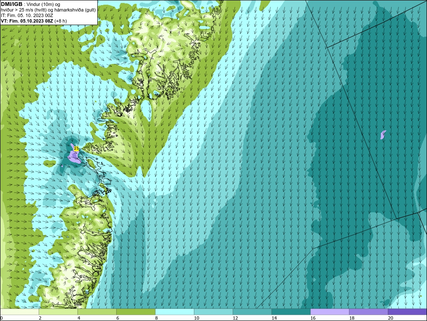The width and height of the screenshot is (427, 321).
Task: Click the legend value "2"
Action: 40,318
